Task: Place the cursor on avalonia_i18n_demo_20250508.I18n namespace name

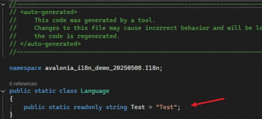Action: click(104, 68)
